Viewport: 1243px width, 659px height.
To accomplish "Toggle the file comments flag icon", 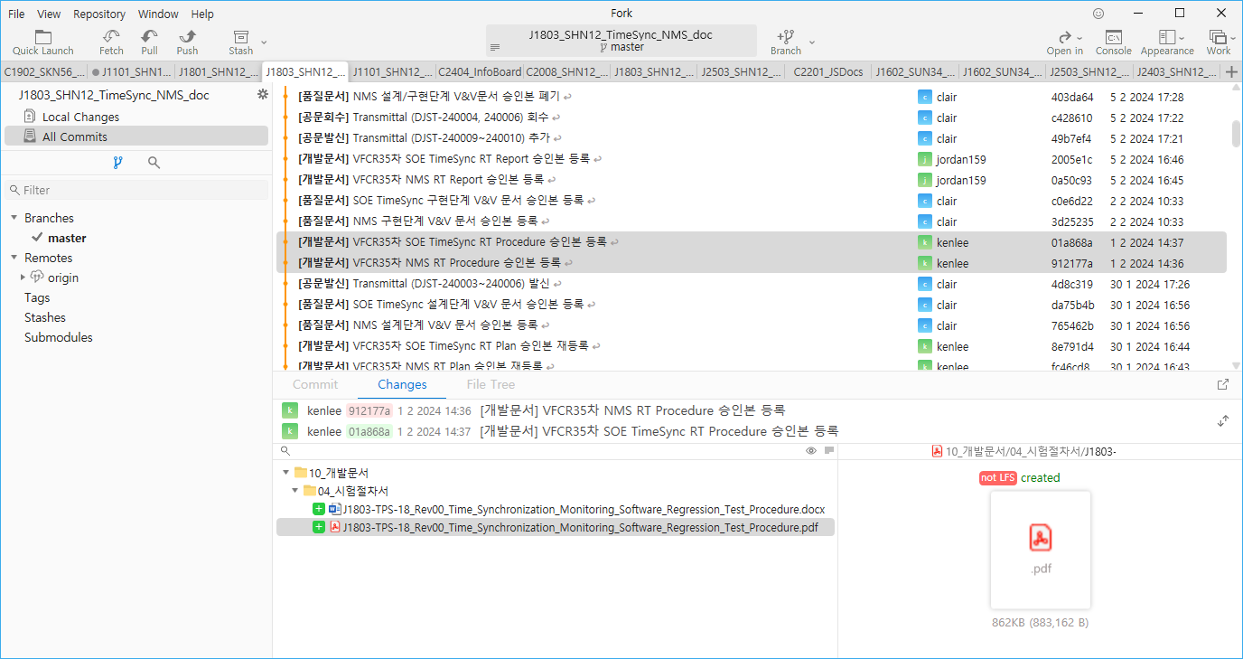I will (x=828, y=450).
